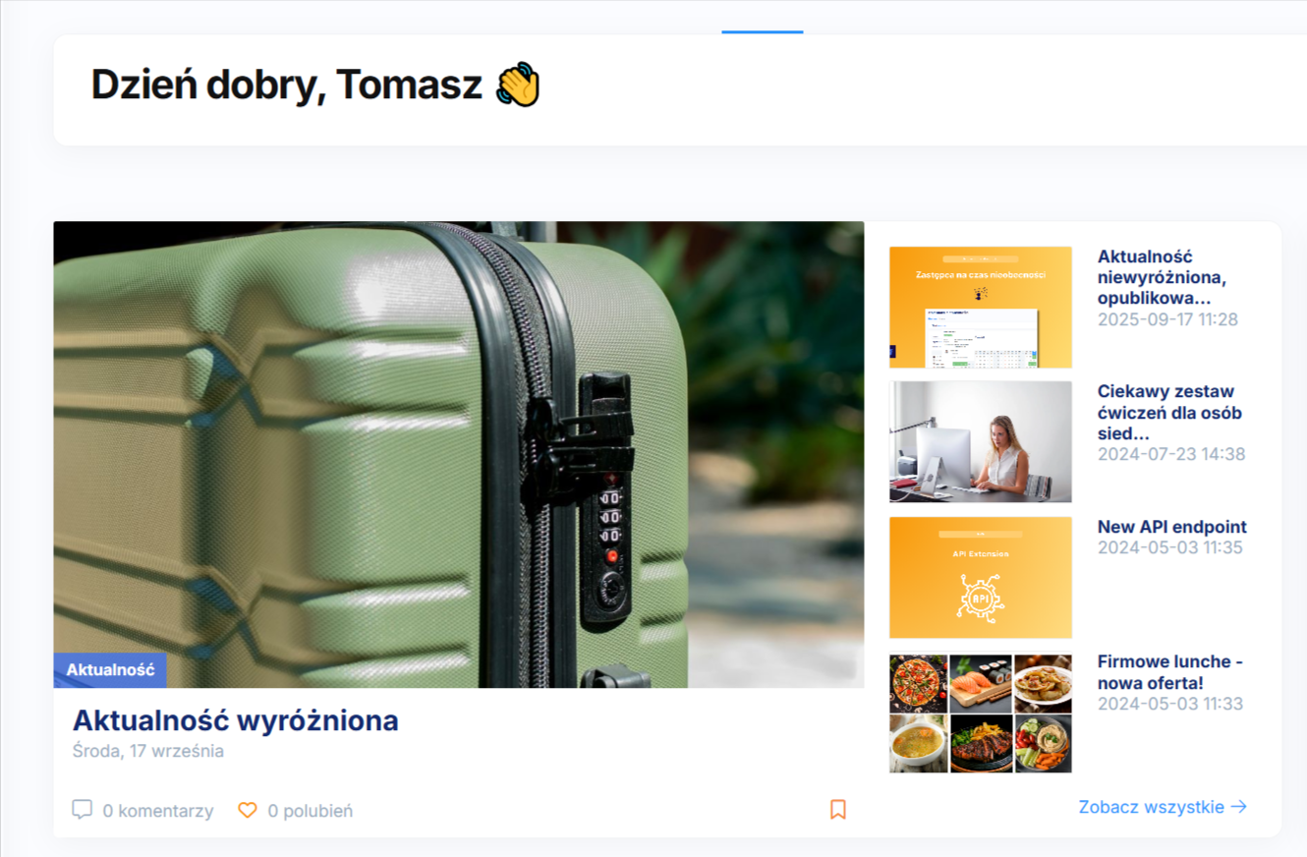1307x857 pixels.
Task: Click the API Extension thumbnail
Action: [981, 577]
